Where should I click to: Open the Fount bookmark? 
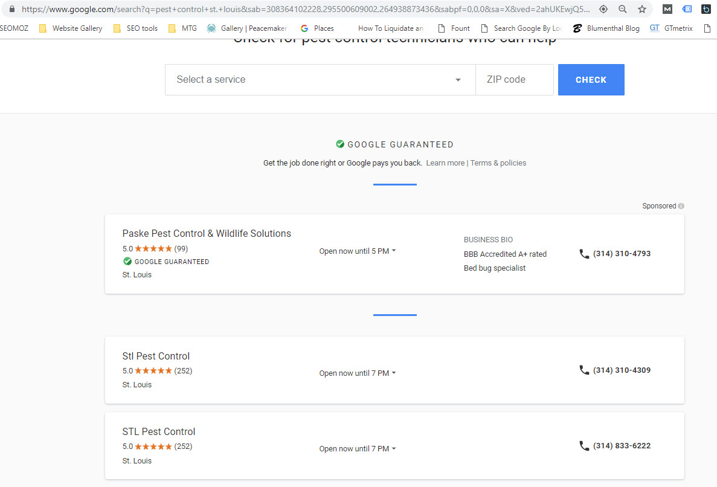(x=454, y=28)
